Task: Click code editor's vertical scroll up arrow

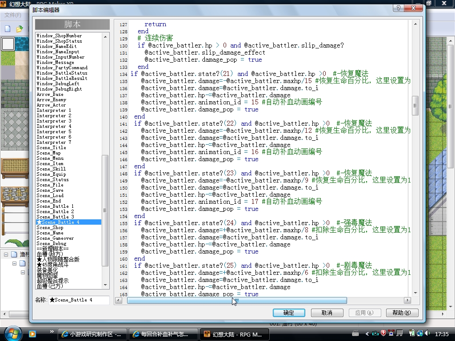Action: 415,24
